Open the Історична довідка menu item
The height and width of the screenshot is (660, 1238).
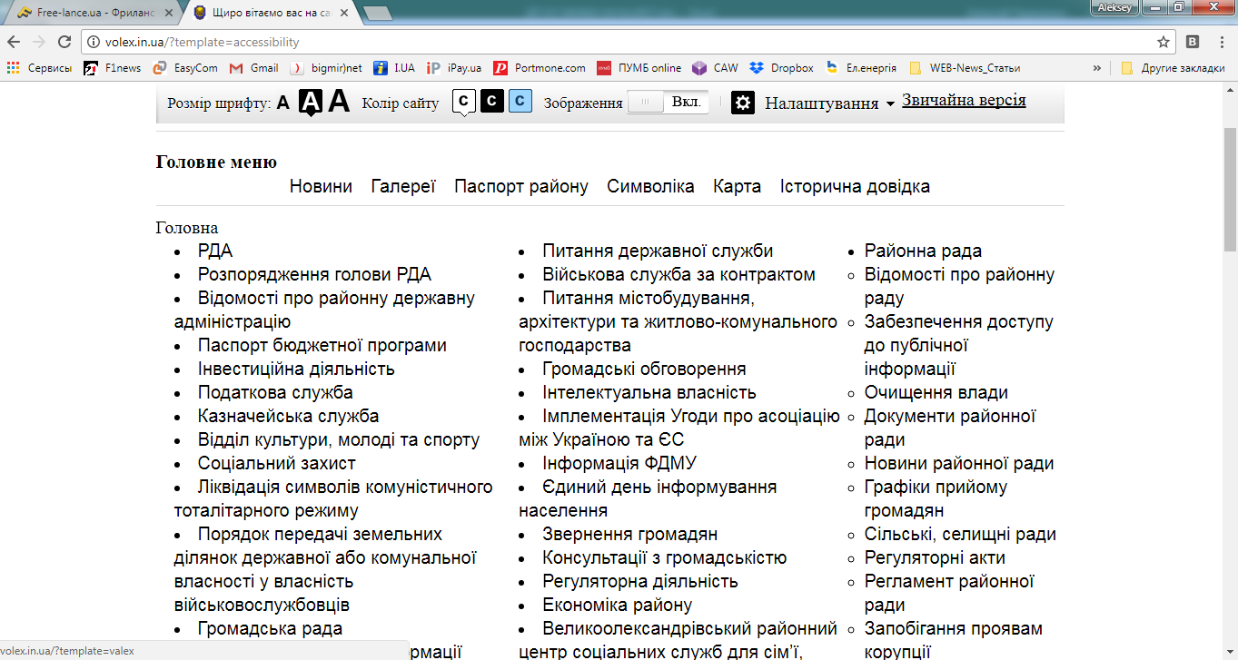click(855, 186)
